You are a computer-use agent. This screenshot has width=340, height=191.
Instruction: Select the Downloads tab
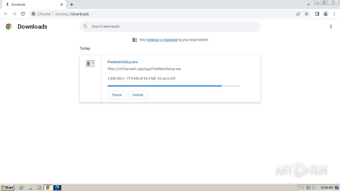34,5
